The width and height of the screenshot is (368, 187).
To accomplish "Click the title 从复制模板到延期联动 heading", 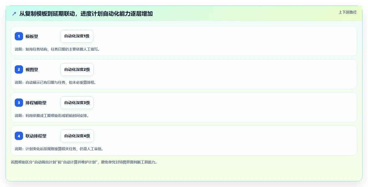I will click(86, 14).
